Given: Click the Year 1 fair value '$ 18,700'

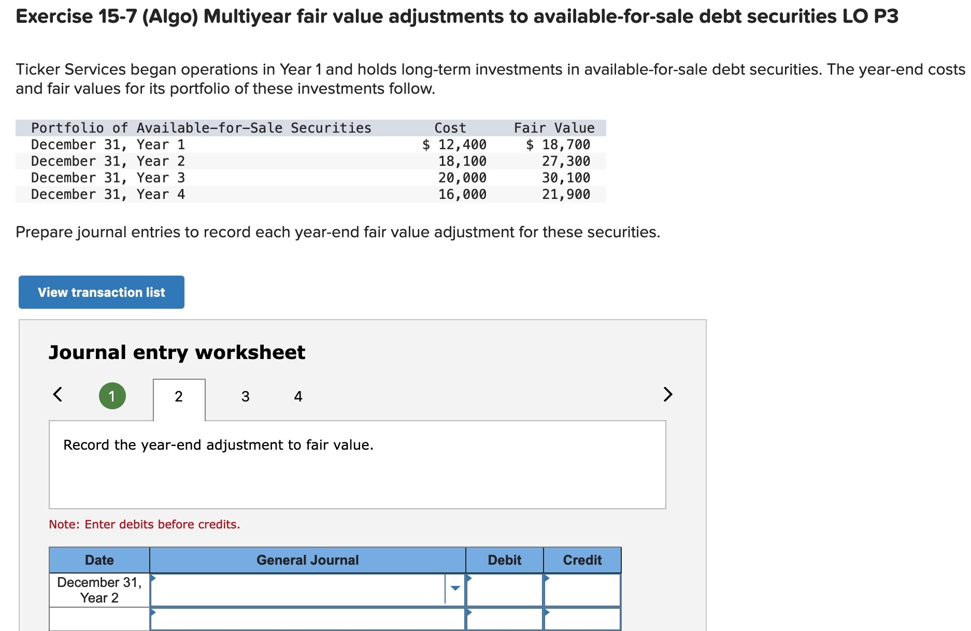Looking at the screenshot, I should [558, 145].
